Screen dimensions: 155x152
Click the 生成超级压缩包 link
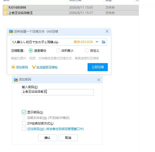pyautogui.click(x=47, y=67)
